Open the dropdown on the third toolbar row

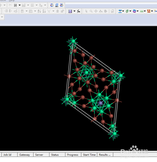click(x=2, y=17)
